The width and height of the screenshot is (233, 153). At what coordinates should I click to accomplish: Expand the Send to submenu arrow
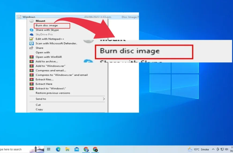(104, 99)
